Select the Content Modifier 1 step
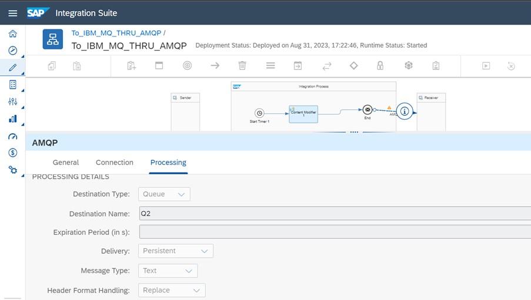Image resolution: width=531 pixels, height=300 pixels. [x=303, y=114]
